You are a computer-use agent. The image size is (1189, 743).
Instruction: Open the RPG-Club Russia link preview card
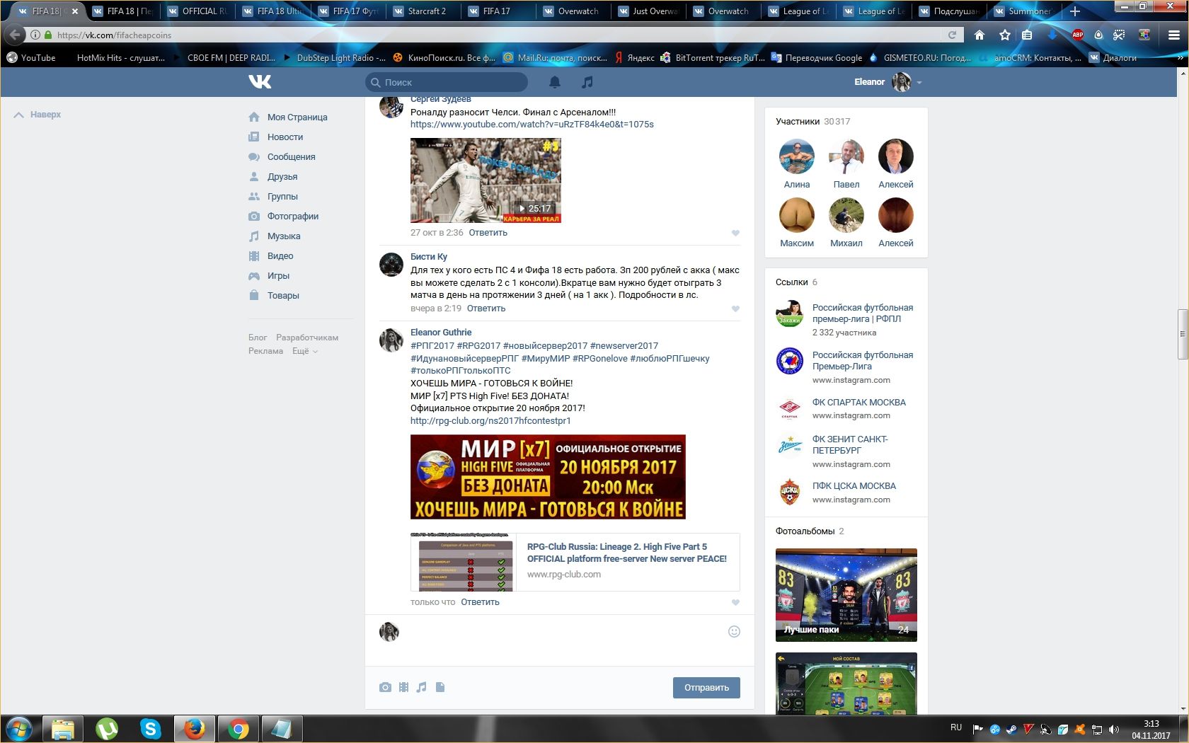tap(575, 562)
